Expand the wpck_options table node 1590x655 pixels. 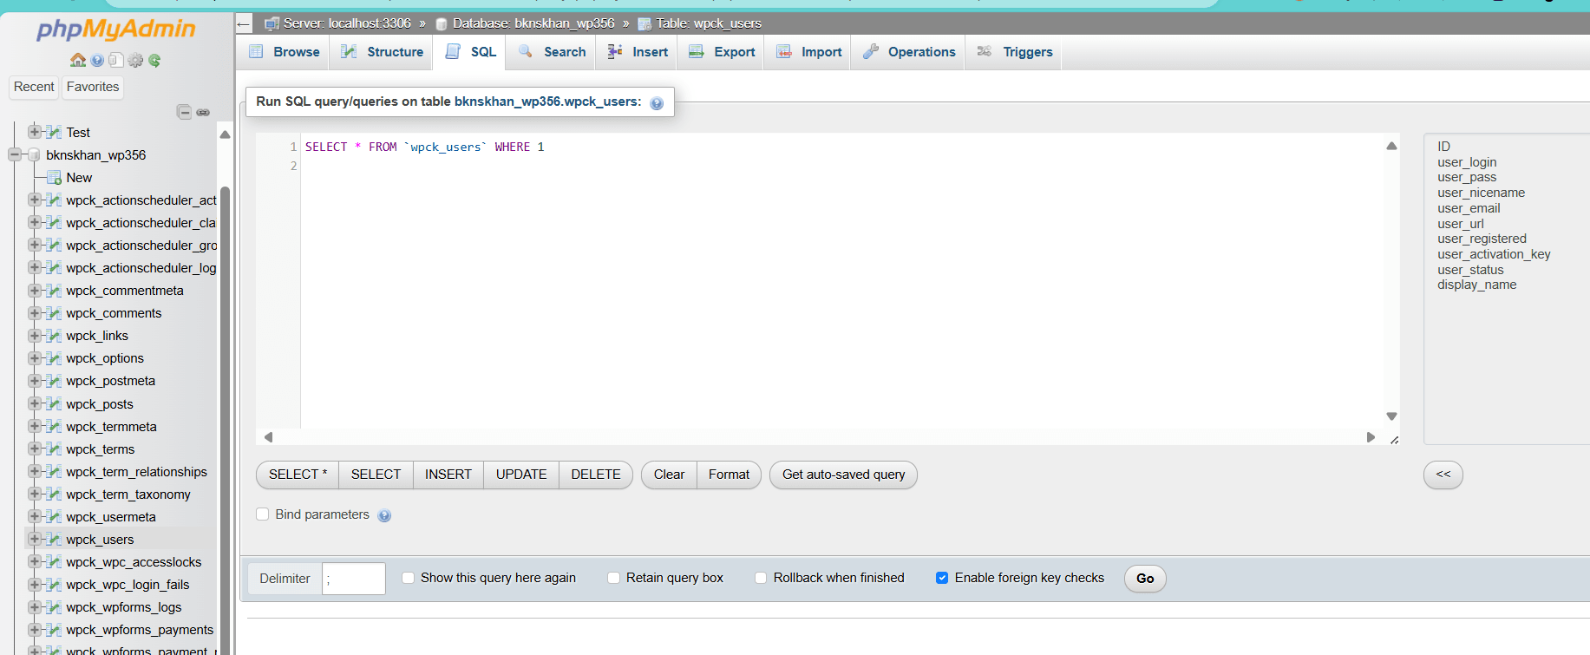[35, 357]
